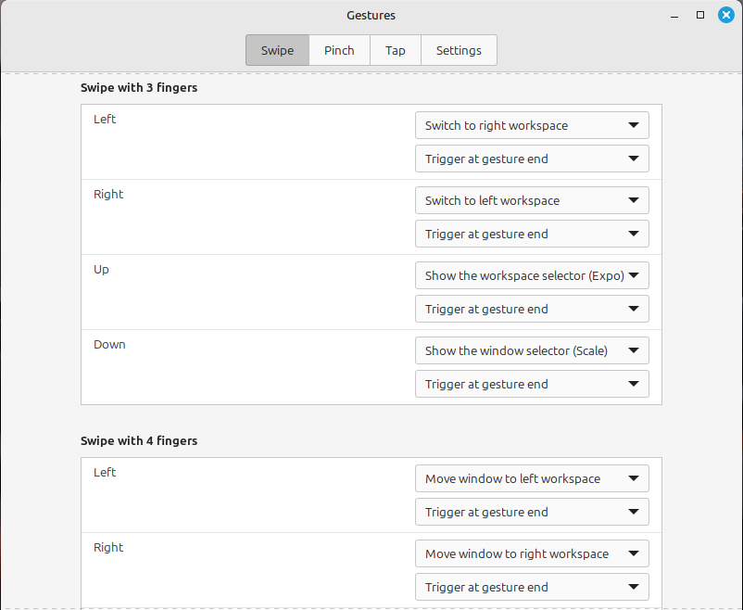The width and height of the screenshot is (743, 610).
Task: Select the Swipe tab
Action: (277, 50)
